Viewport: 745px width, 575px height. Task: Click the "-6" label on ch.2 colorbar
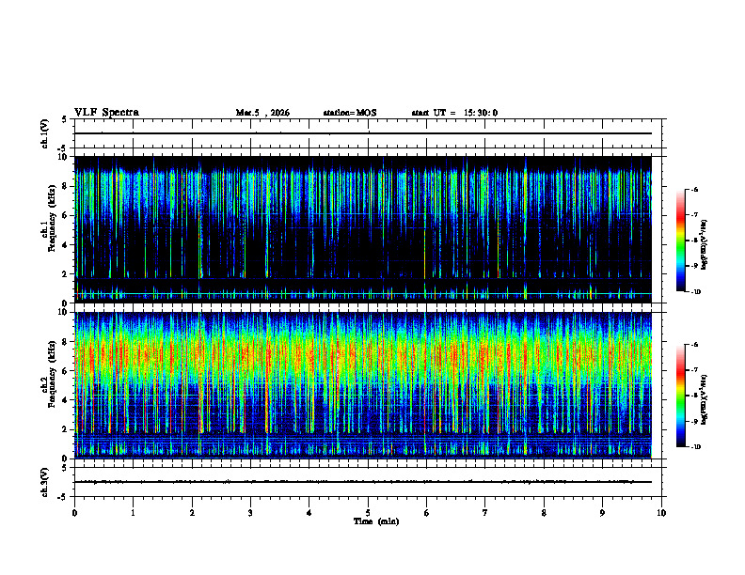[694, 345]
